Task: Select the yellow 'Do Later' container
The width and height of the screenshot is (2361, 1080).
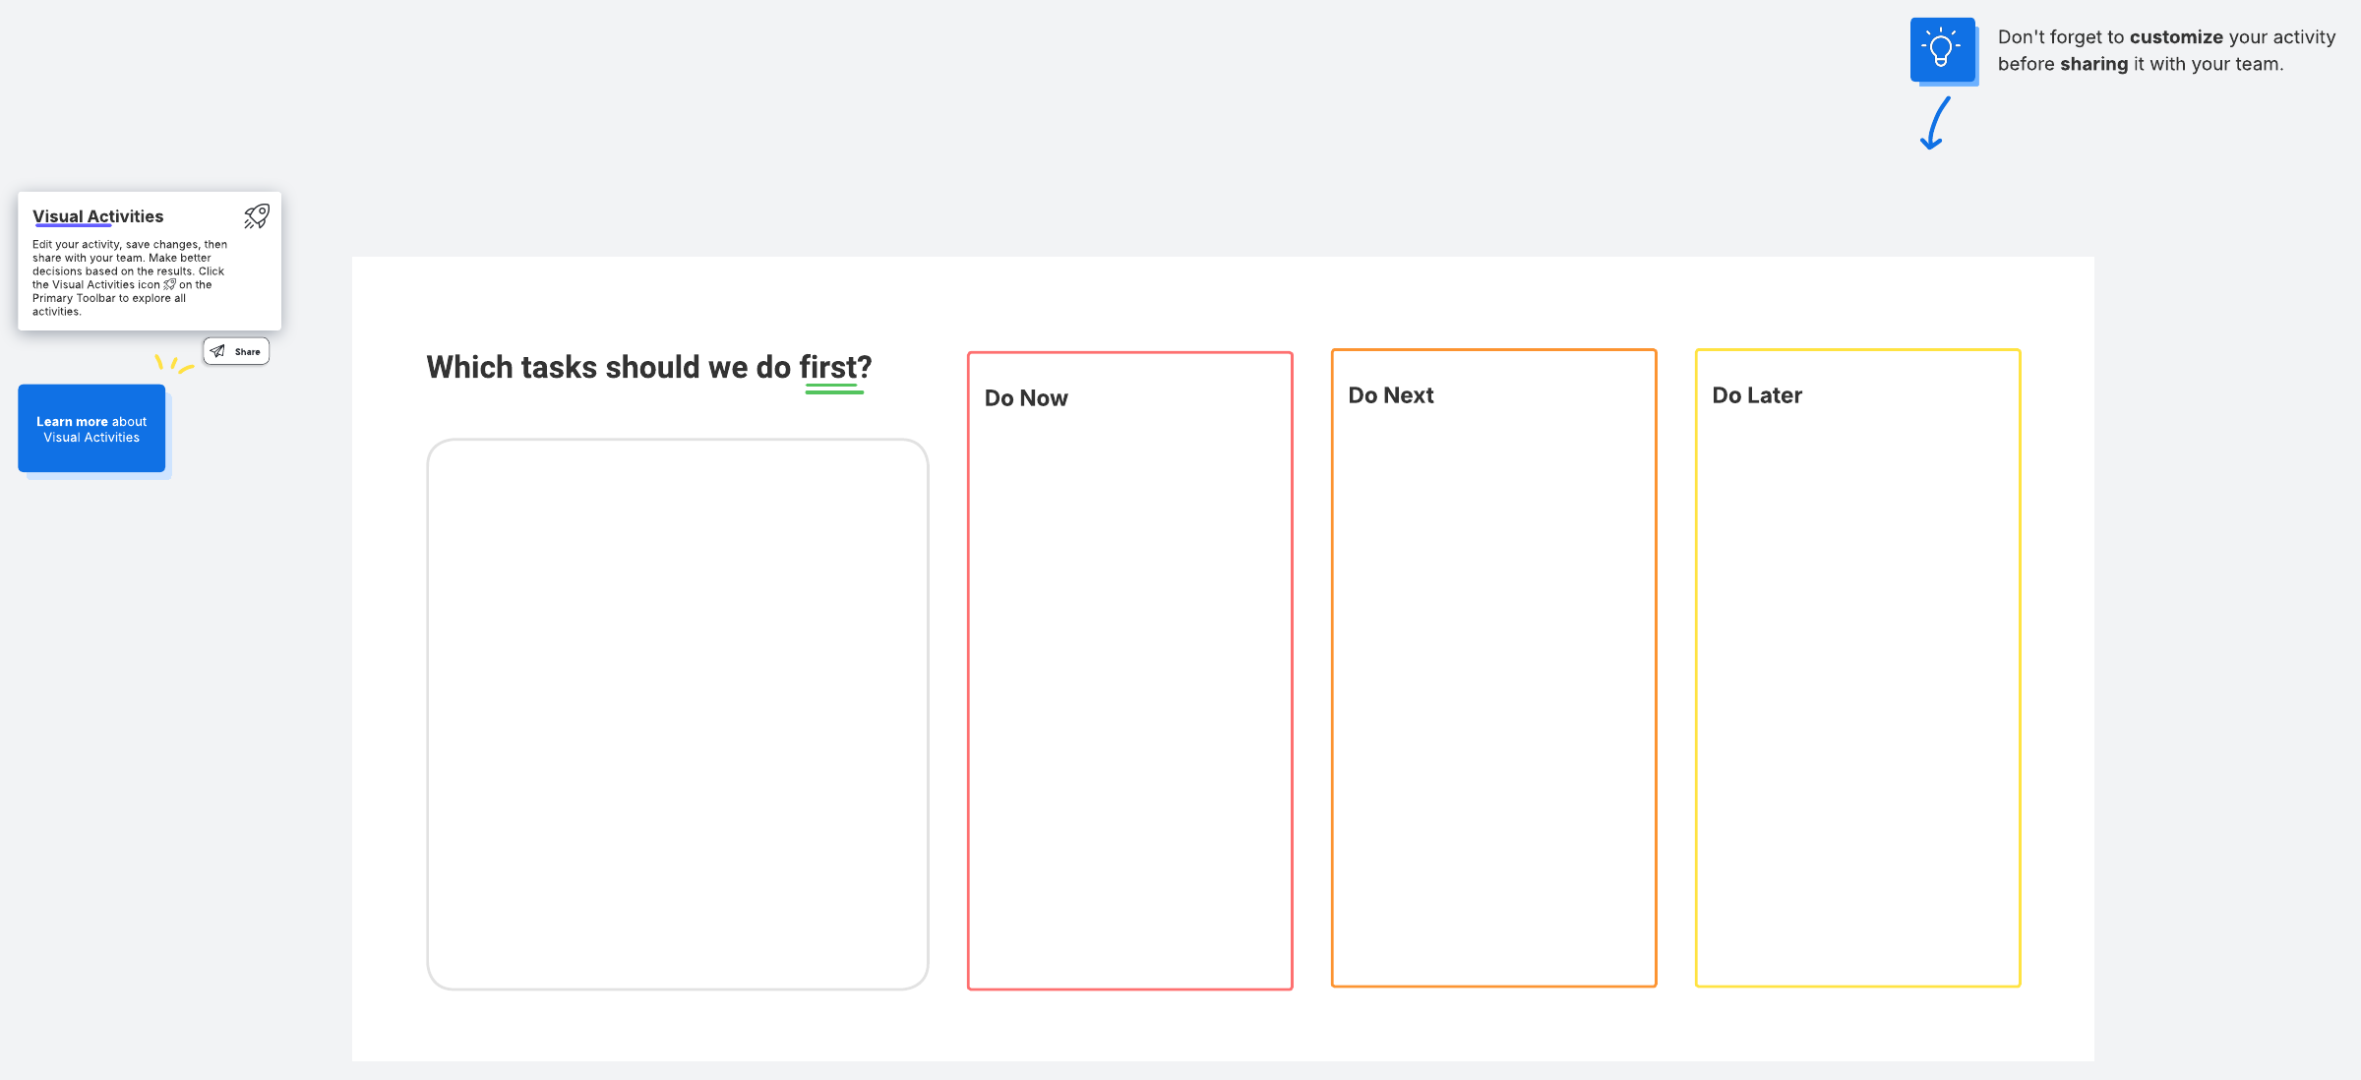Action: (x=1857, y=689)
